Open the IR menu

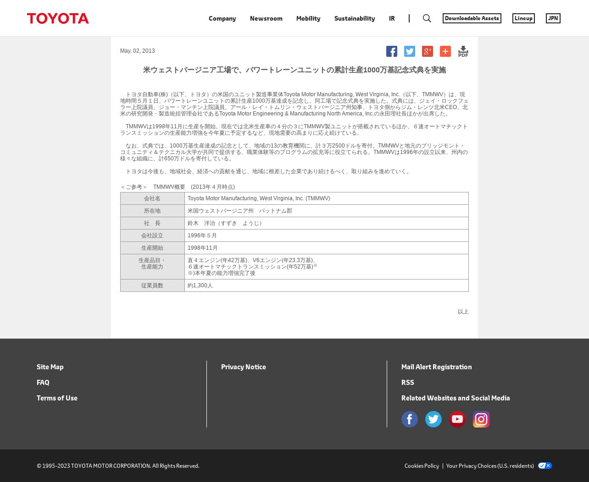(x=392, y=18)
